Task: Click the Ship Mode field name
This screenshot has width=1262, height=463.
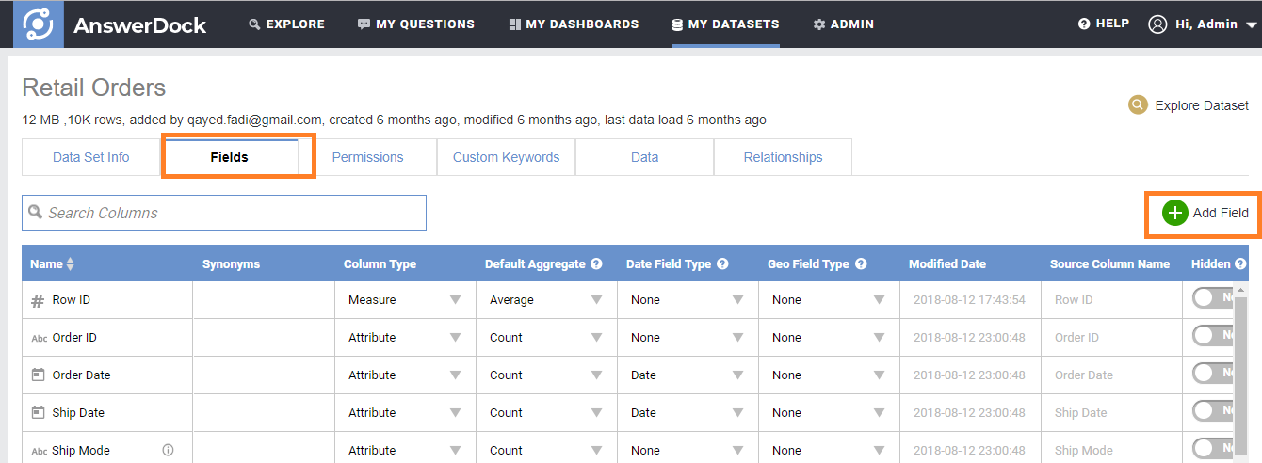Action: pos(81,451)
